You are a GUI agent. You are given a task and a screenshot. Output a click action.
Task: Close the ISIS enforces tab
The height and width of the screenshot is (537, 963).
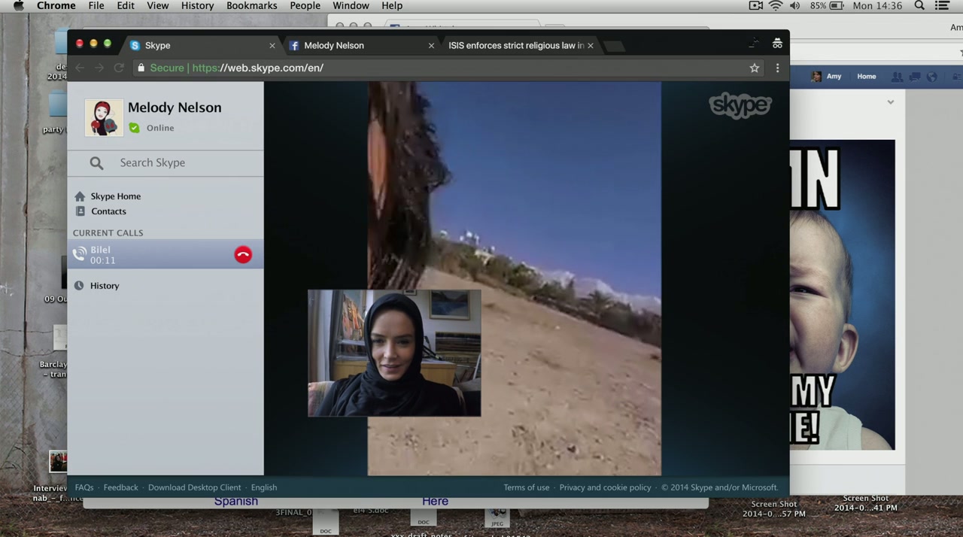point(591,45)
